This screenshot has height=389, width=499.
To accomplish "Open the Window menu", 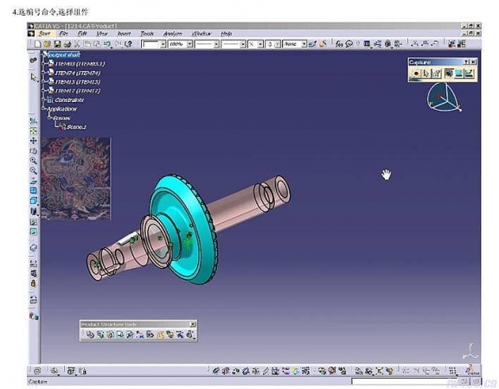I will coord(202,34).
